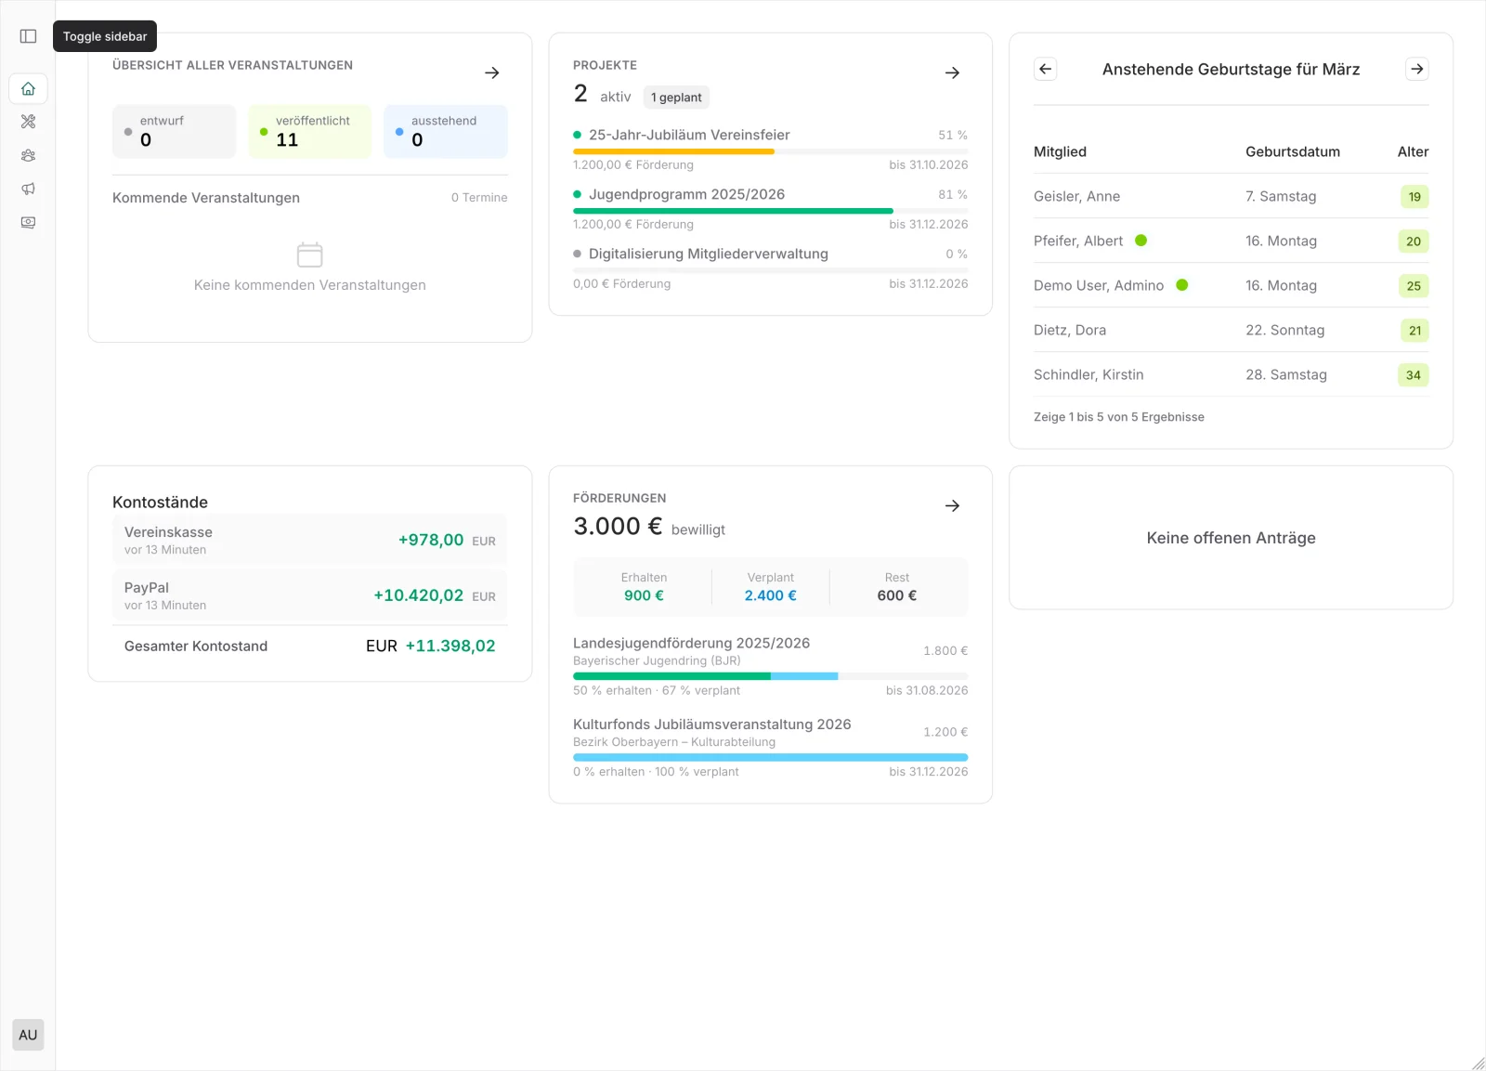Open the Vereinskasse account row
The height and width of the screenshot is (1071, 1486).
tap(310, 540)
